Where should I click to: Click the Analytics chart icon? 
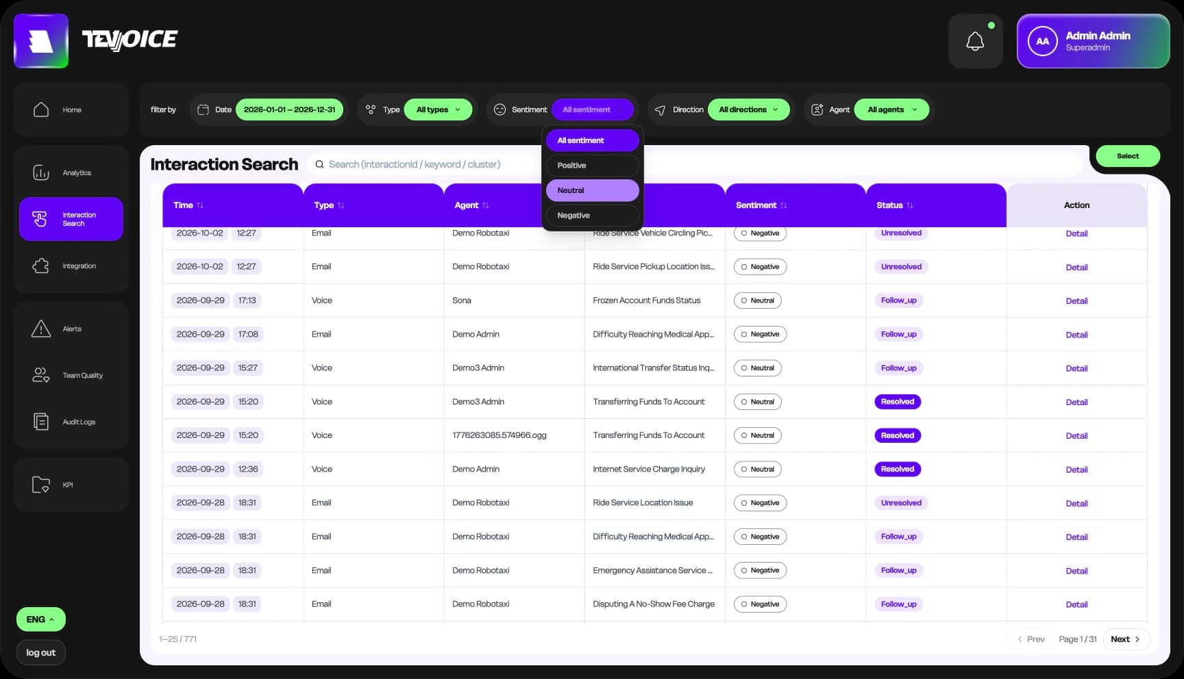41,172
